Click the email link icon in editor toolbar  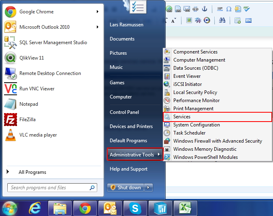(187, 9)
